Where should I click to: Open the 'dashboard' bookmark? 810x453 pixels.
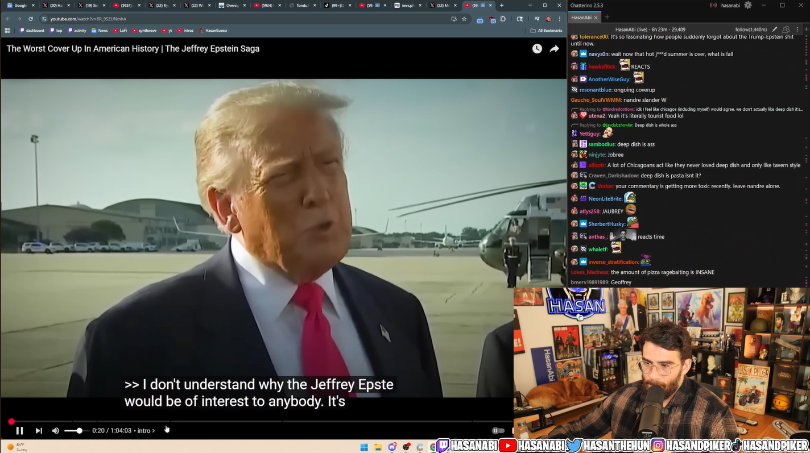[x=32, y=31]
